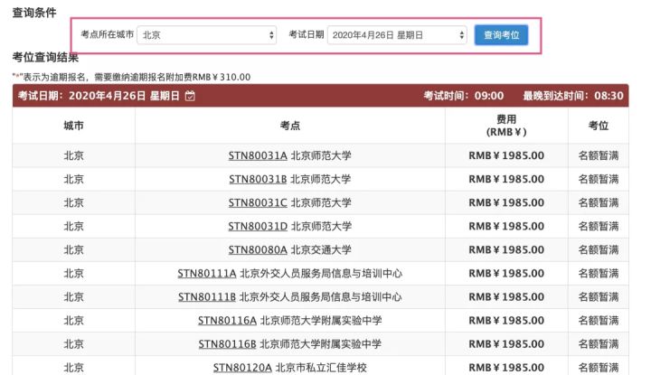
Task: Open test center link STN80111A
Action: [207, 274]
